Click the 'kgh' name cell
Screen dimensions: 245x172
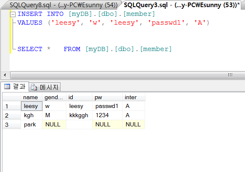click(x=32, y=116)
